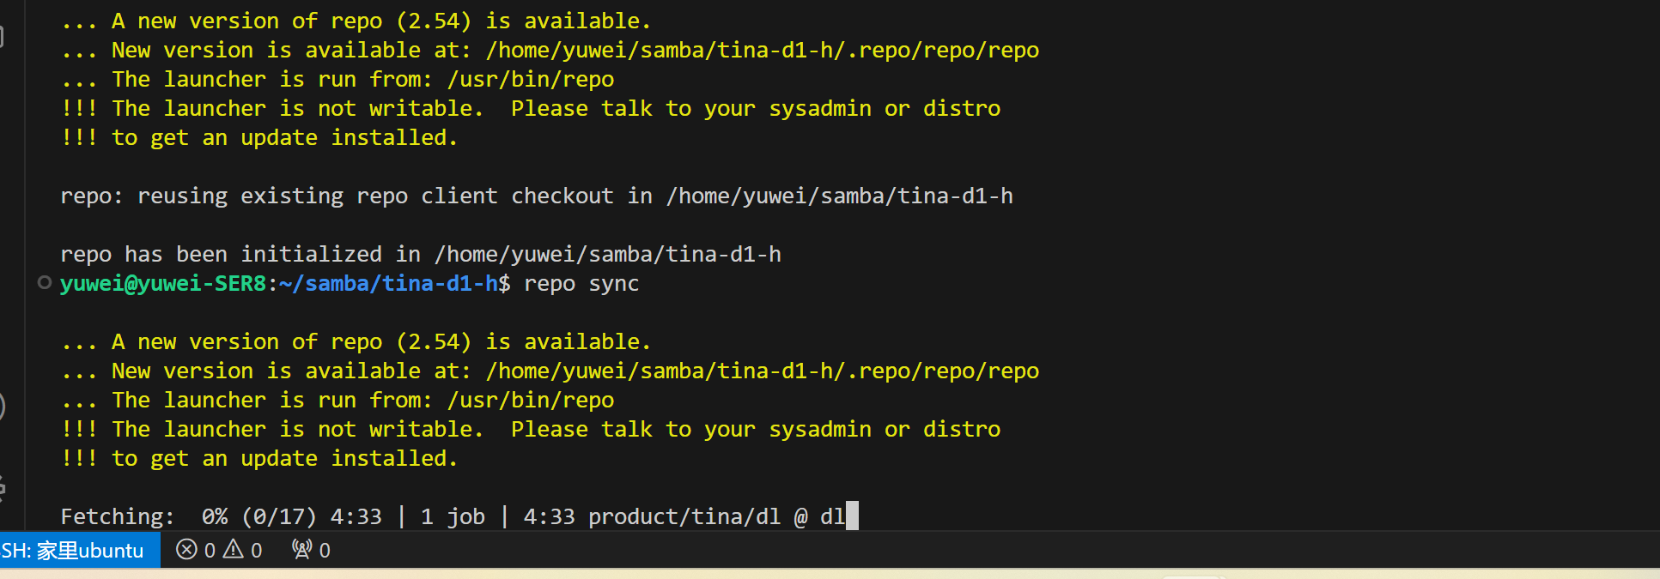
Task: Click the yuwei@yuwei-SER8 prompt text
Action: click(x=163, y=284)
